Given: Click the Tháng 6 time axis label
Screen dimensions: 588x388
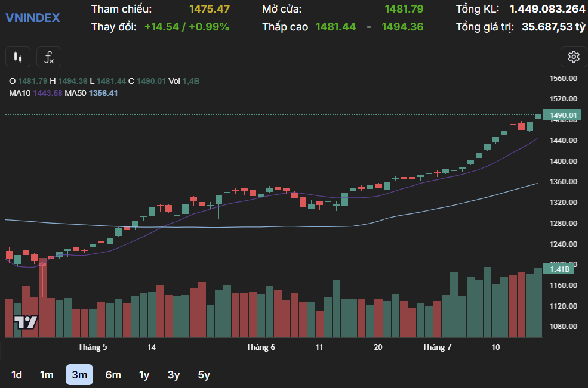Looking at the screenshot, I should tap(261, 347).
